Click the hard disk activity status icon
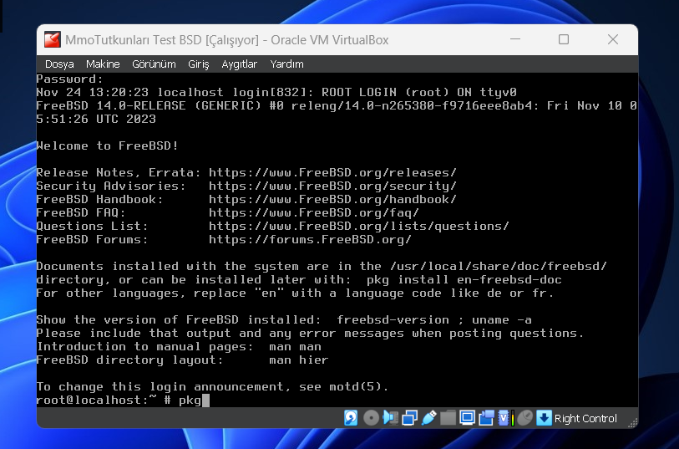 (351, 418)
